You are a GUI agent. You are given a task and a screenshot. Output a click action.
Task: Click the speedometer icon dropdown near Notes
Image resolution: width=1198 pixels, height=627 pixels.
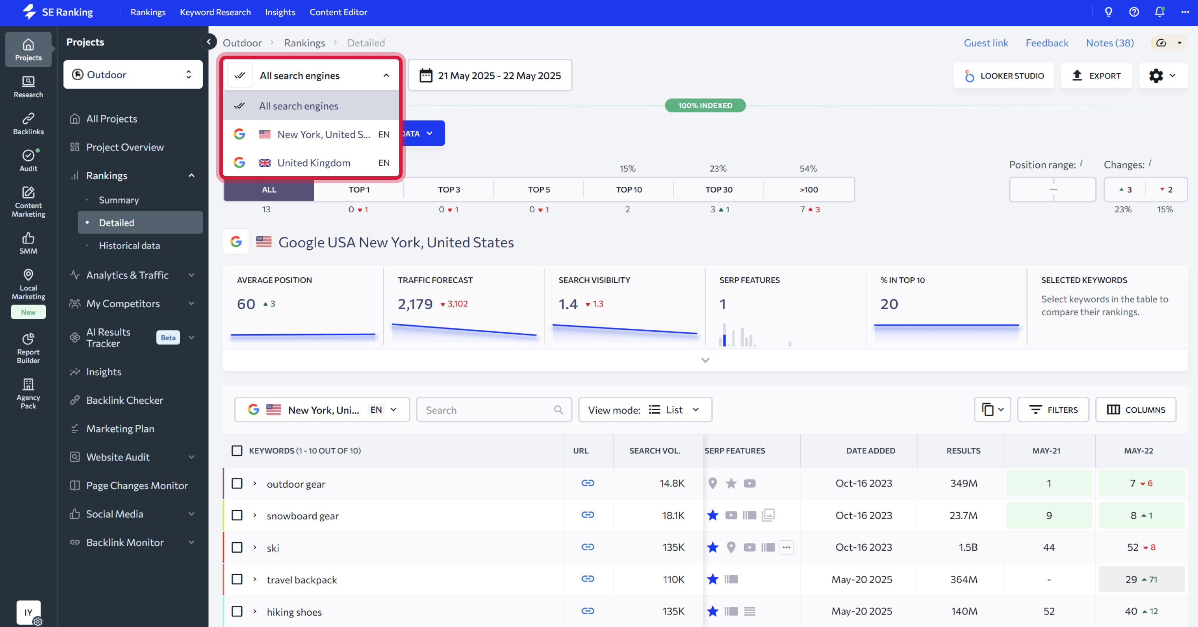pyautogui.click(x=1170, y=43)
